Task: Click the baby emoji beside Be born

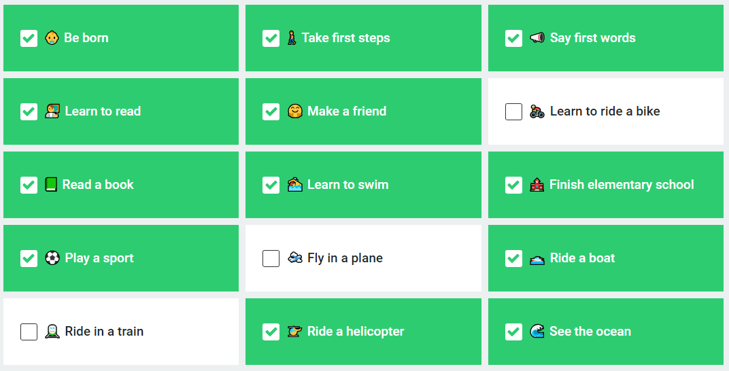Action: [x=52, y=38]
